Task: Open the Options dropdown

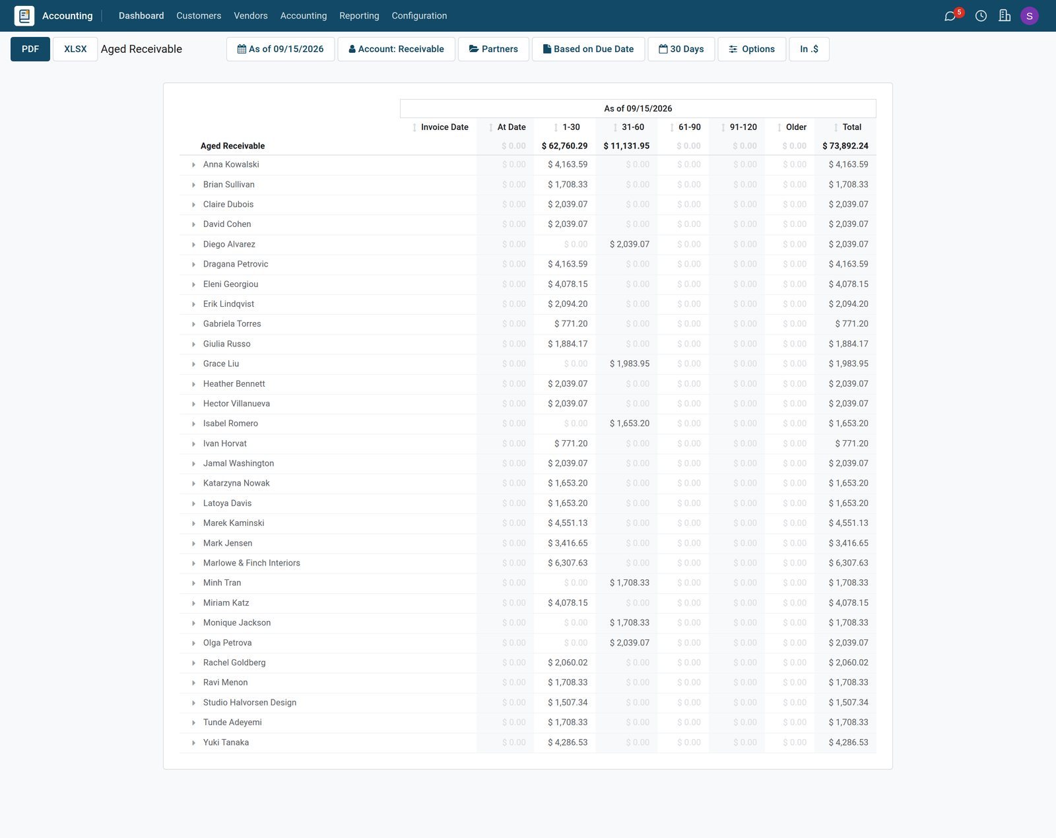Action: (752, 49)
